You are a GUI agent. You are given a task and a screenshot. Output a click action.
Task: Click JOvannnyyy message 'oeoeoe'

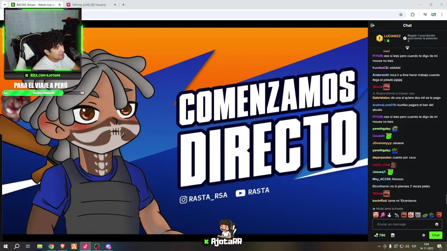click(398, 143)
